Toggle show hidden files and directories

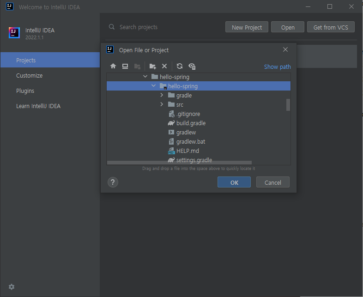[192, 66]
